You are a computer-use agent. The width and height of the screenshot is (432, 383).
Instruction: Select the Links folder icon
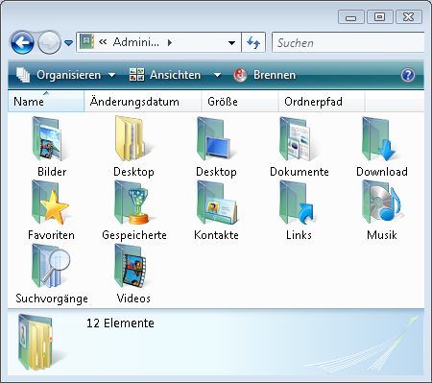click(298, 203)
